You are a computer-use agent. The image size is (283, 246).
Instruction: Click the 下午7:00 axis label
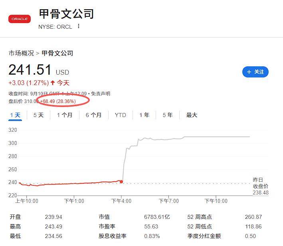(168, 201)
